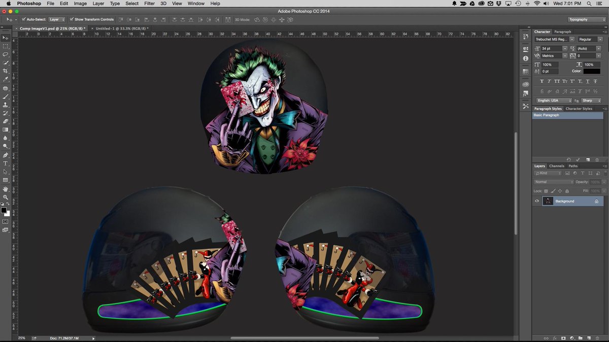
Task: Select the Crop tool
Action: point(6,71)
